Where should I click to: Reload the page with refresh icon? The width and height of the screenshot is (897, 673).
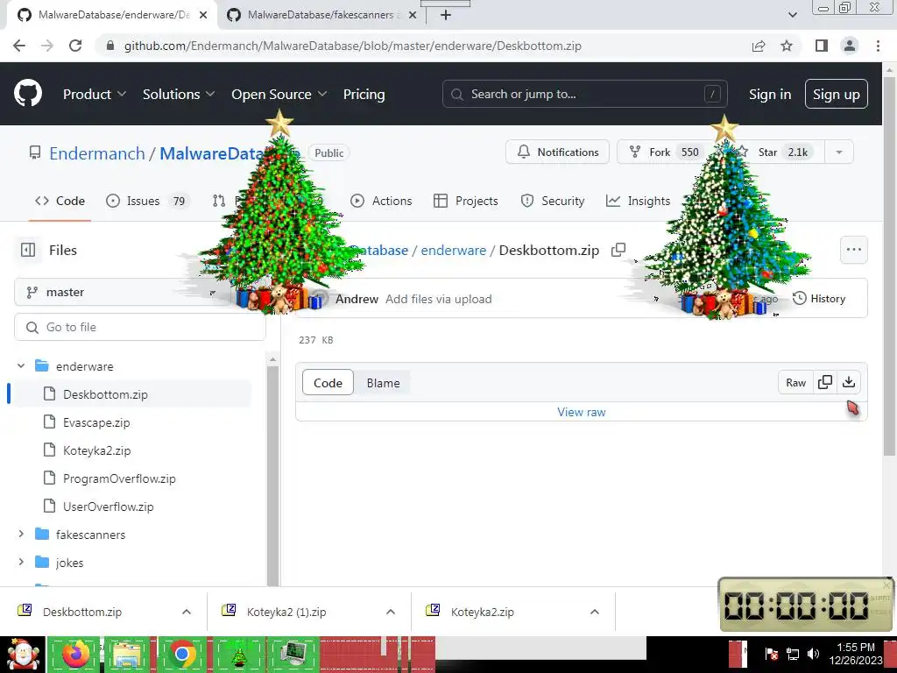click(x=75, y=46)
